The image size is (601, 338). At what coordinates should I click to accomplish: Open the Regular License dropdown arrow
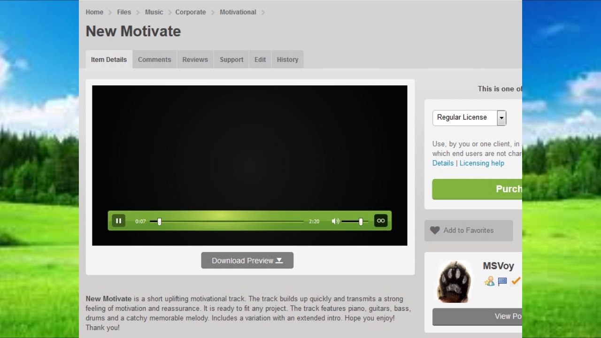(x=501, y=118)
